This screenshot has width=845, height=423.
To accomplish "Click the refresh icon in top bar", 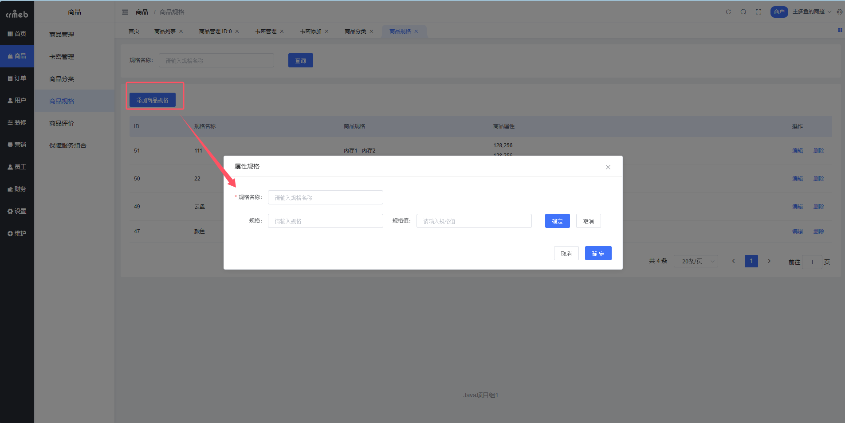I will pos(728,12).
